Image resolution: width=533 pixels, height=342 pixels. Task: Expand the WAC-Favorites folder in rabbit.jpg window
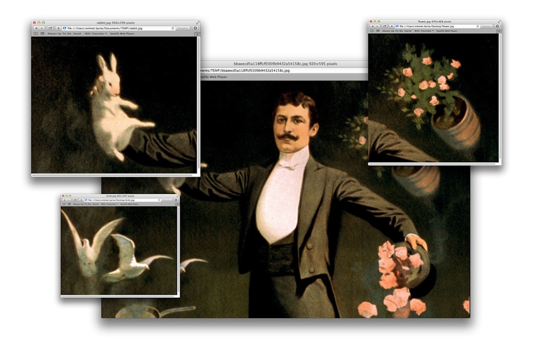95,34
